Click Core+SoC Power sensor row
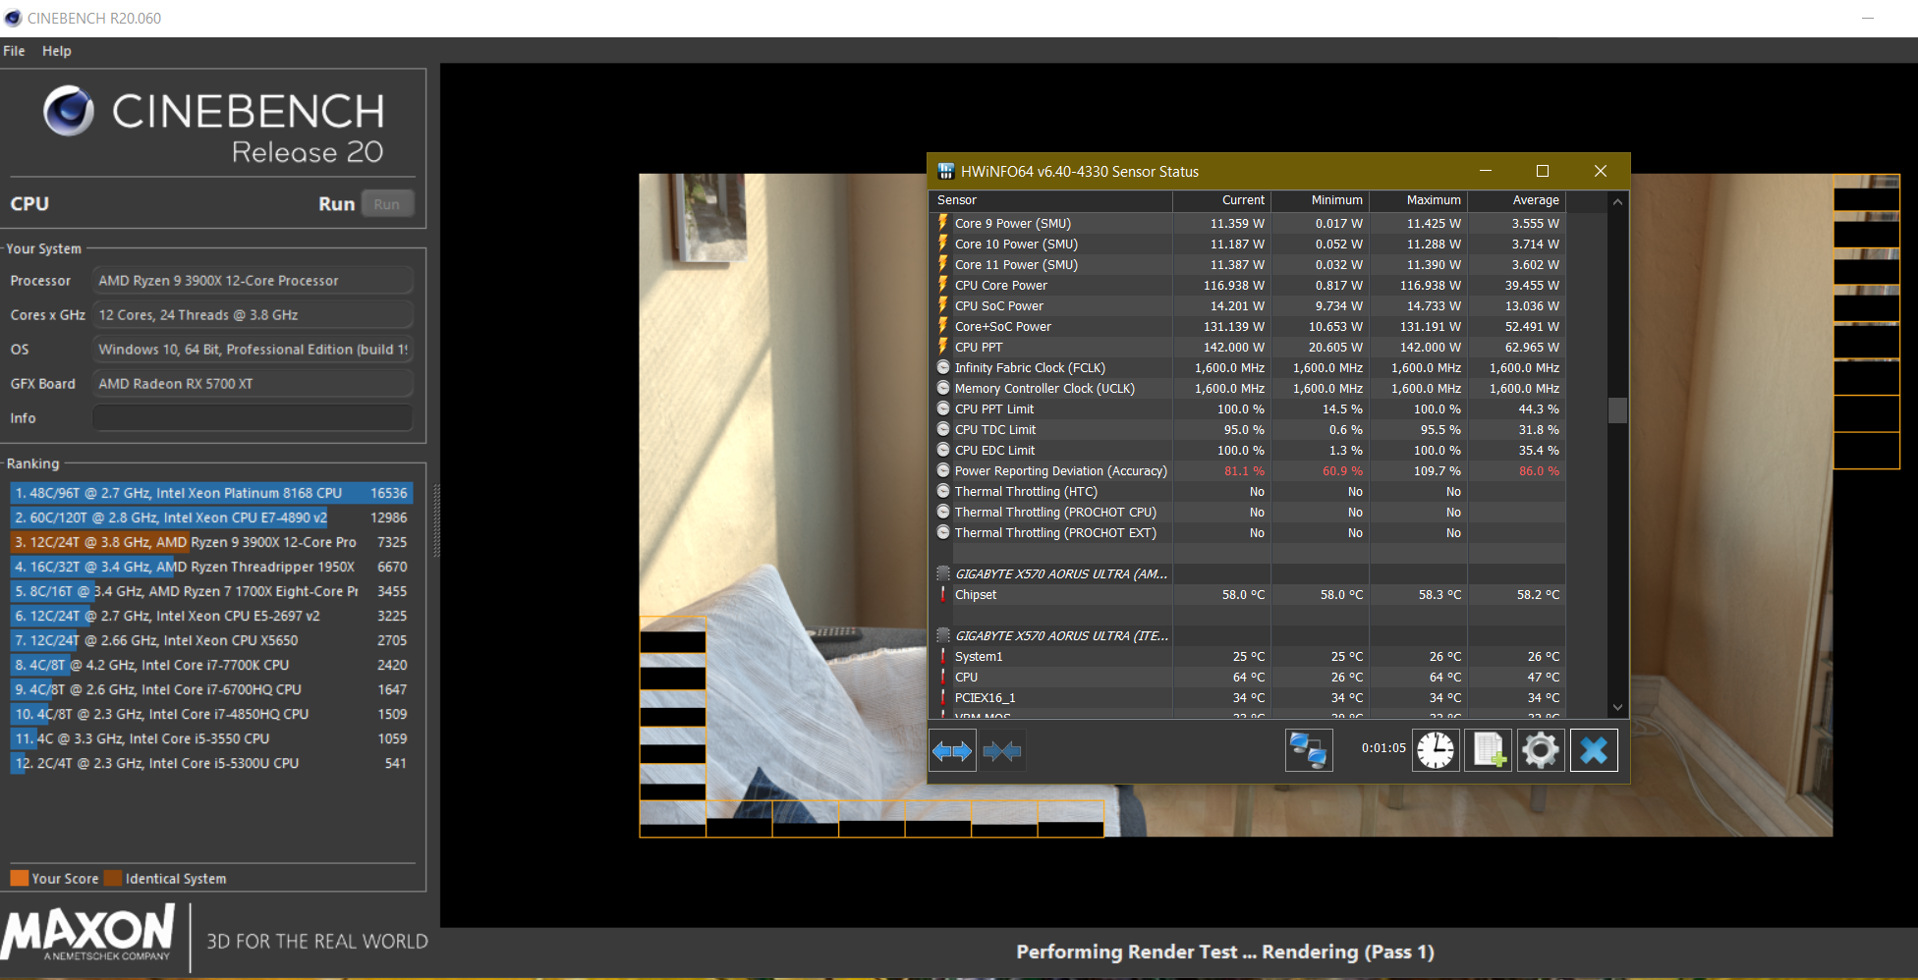This screenshot has width=1918, height=980. click(1247, 326)
